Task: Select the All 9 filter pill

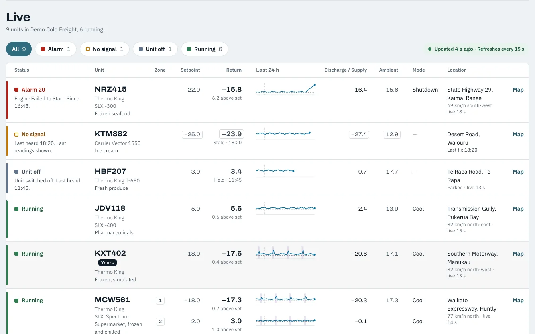Action: 19,49
